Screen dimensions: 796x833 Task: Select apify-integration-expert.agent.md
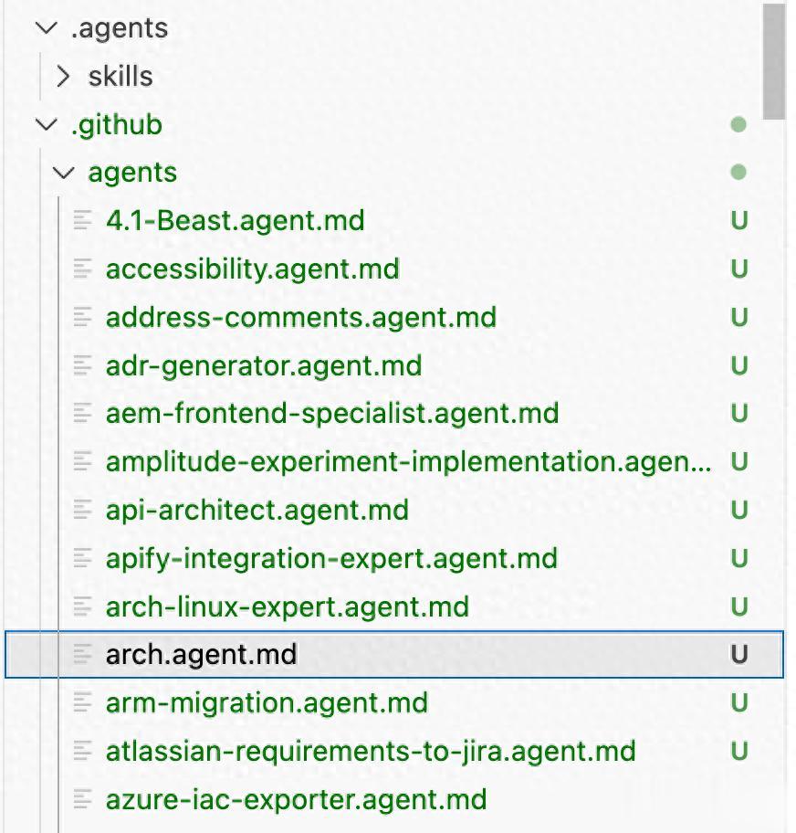[x=331, y=558]
